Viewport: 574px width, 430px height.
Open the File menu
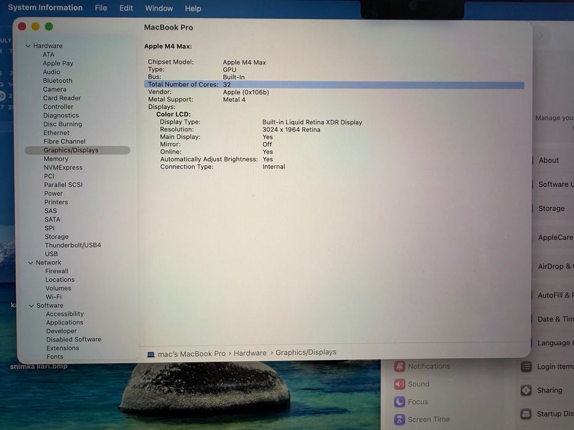(x=101, y=8)
